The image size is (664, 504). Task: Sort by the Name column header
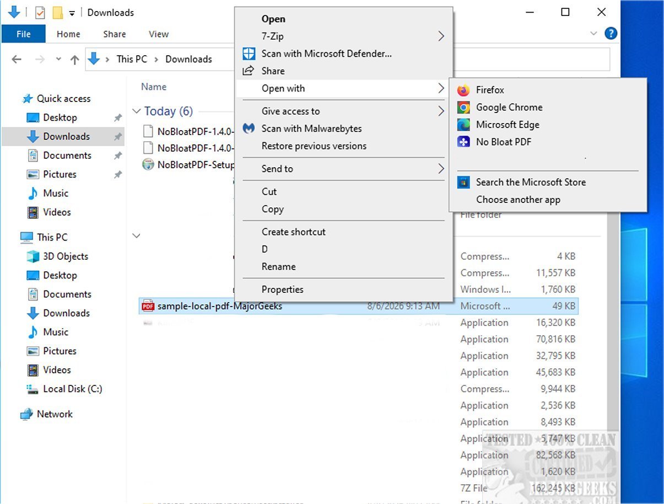154,87
